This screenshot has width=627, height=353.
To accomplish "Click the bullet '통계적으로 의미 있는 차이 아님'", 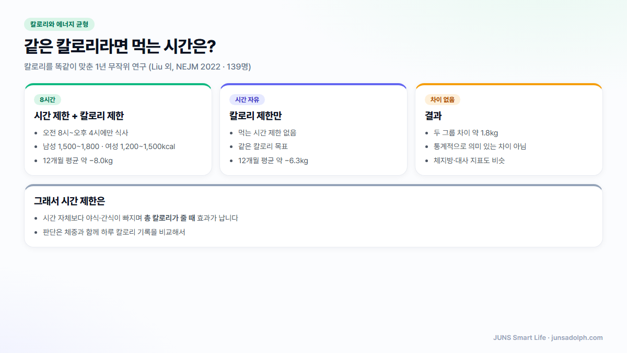I will tap(480, 146).
